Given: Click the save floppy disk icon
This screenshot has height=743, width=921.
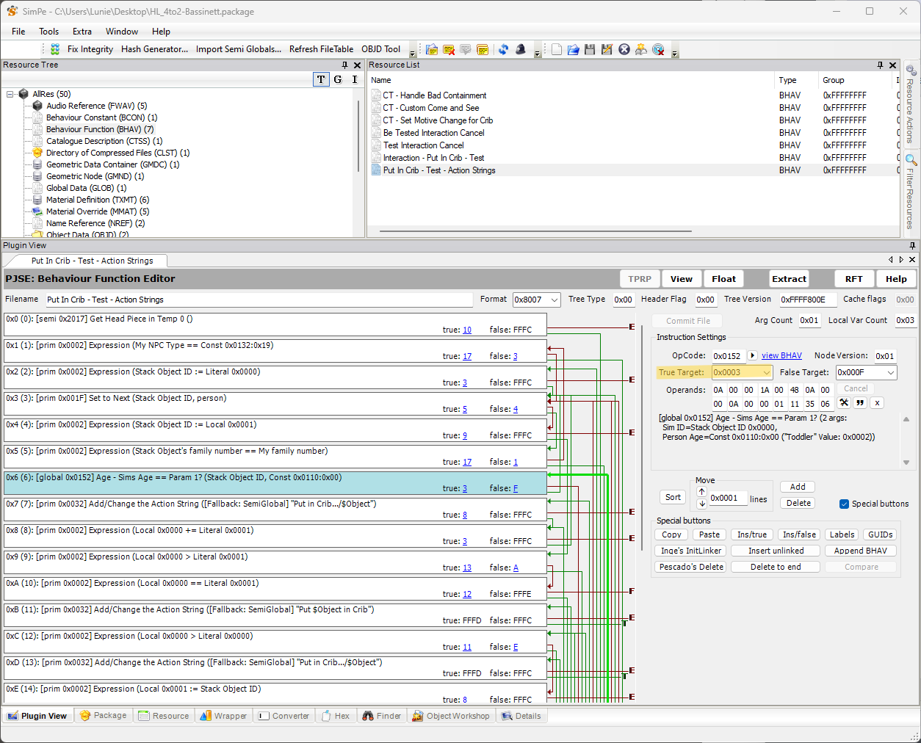Looking at the screenshot, I should click(590, 49).
